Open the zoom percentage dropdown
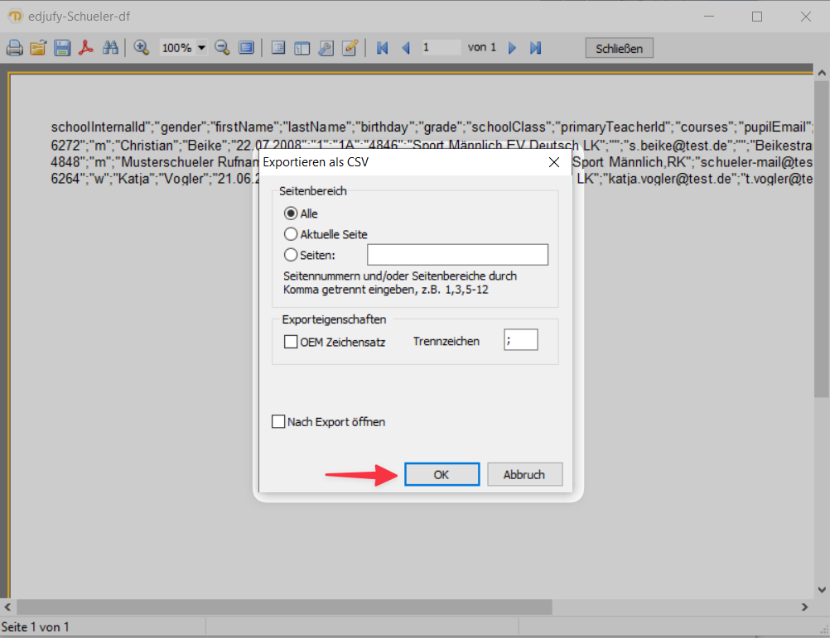Screen dimensions: 830x638 coord(197,47)
